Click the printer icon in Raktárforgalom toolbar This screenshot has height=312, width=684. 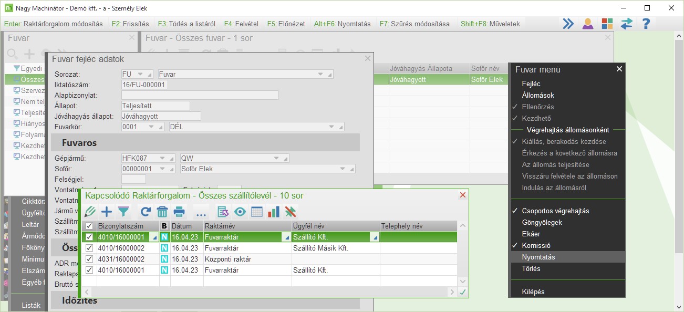point(179,212)
